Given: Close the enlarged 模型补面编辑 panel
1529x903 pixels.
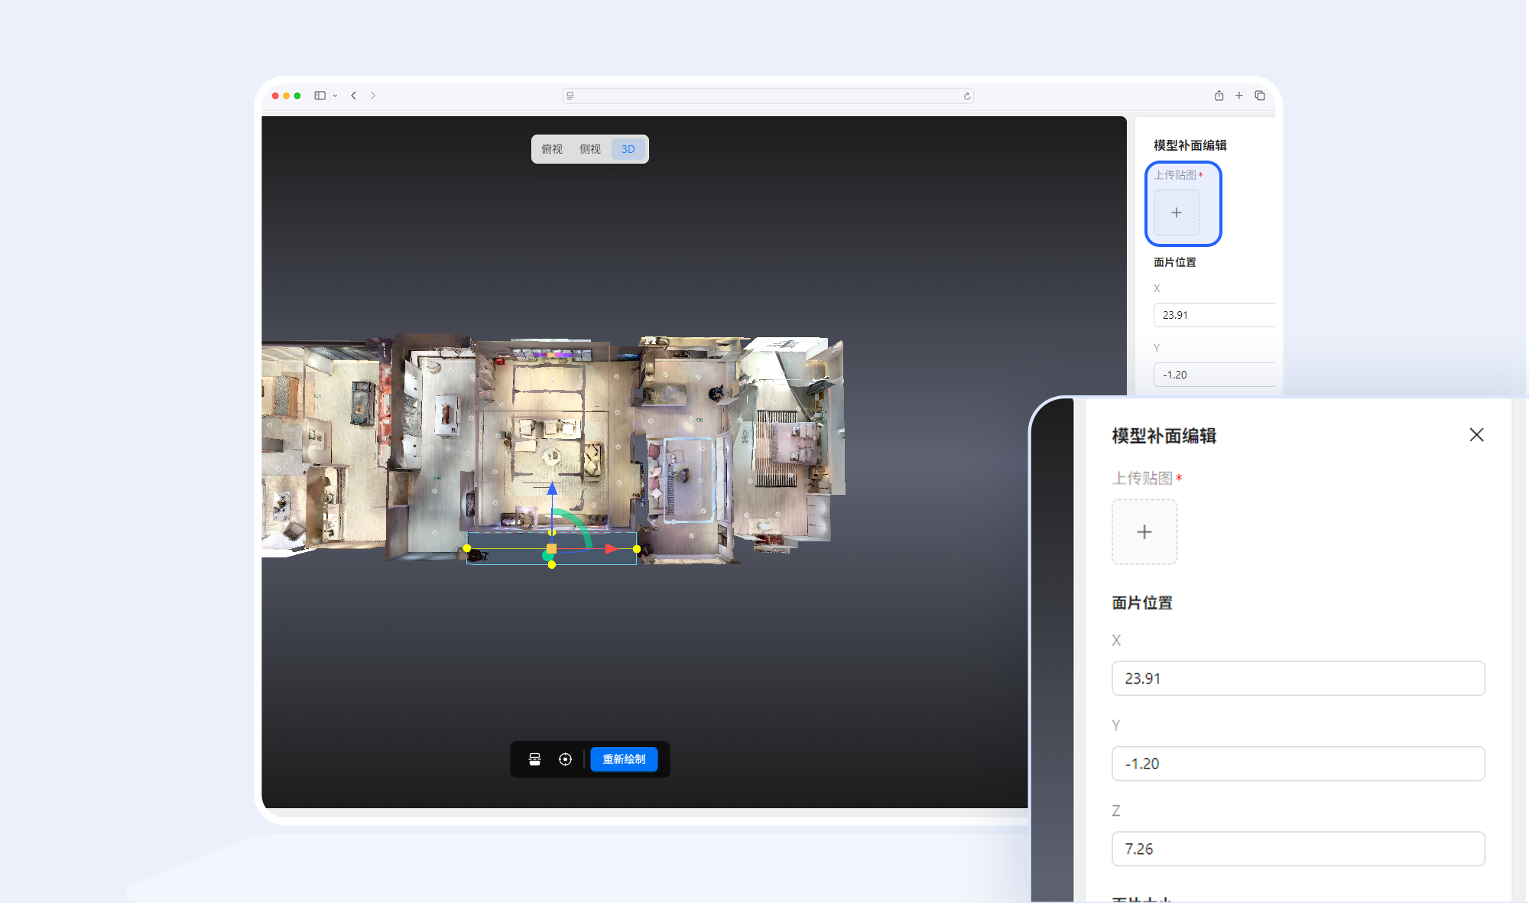Looking at the screenshot, I should [1476, 435].
